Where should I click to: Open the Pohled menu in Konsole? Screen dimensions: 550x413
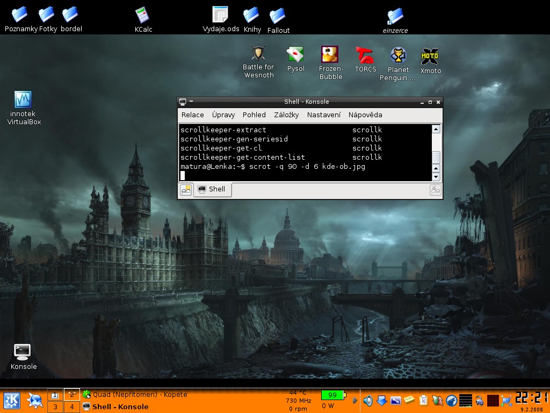[x=254, y=115]
